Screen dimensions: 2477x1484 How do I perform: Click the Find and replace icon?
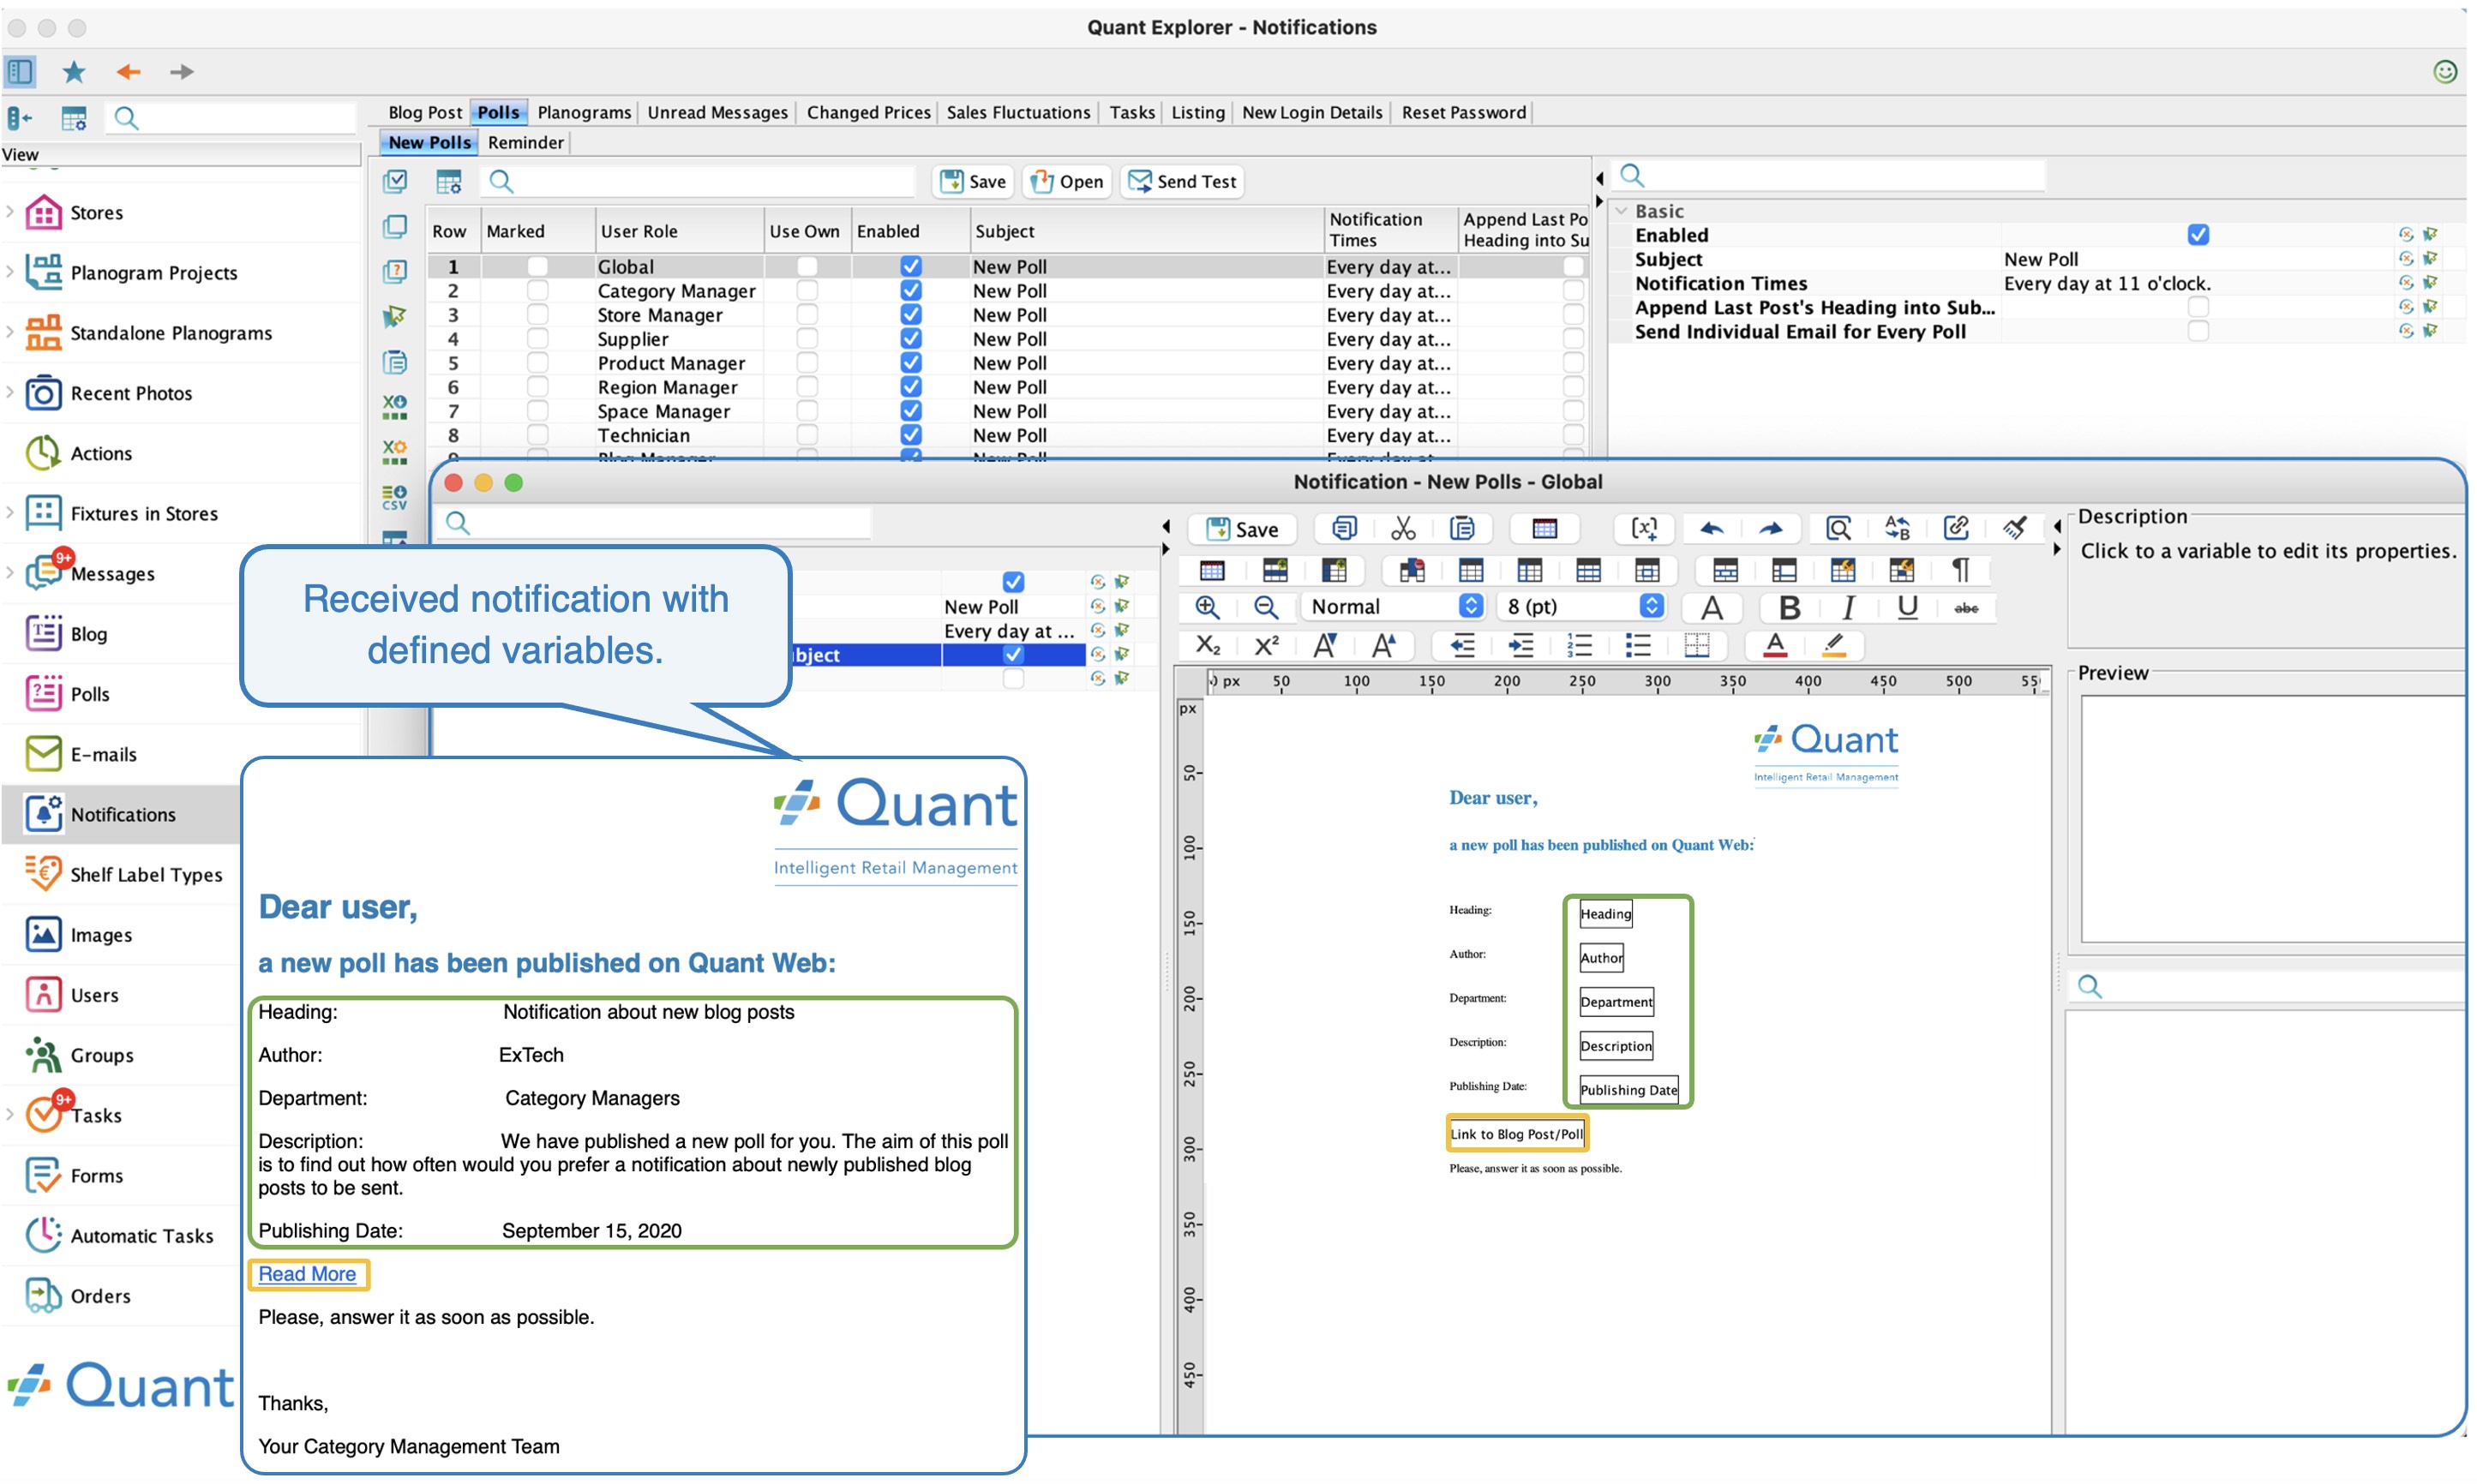coord(1897,528)
